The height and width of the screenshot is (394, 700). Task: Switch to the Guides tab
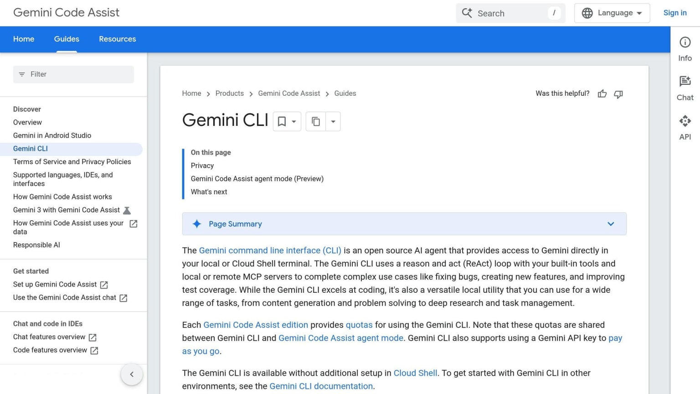click(x=67, y=39)
